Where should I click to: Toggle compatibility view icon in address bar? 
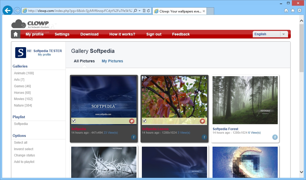pyautogui.click(x=144, y=11)
